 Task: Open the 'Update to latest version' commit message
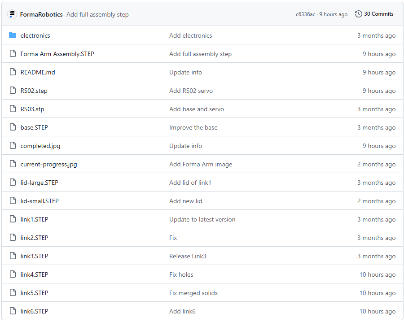pyautogui.click(x=202, y=220)
